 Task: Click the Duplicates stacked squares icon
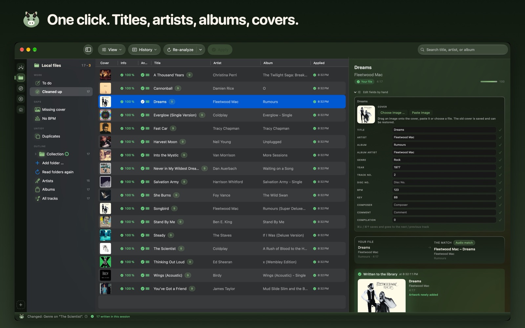click(x=37, y=136)
